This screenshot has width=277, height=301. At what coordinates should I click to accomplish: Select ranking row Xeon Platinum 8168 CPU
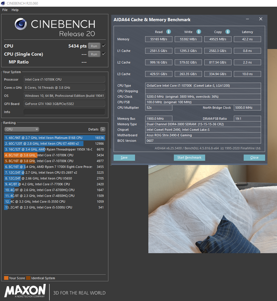(54, 138)
